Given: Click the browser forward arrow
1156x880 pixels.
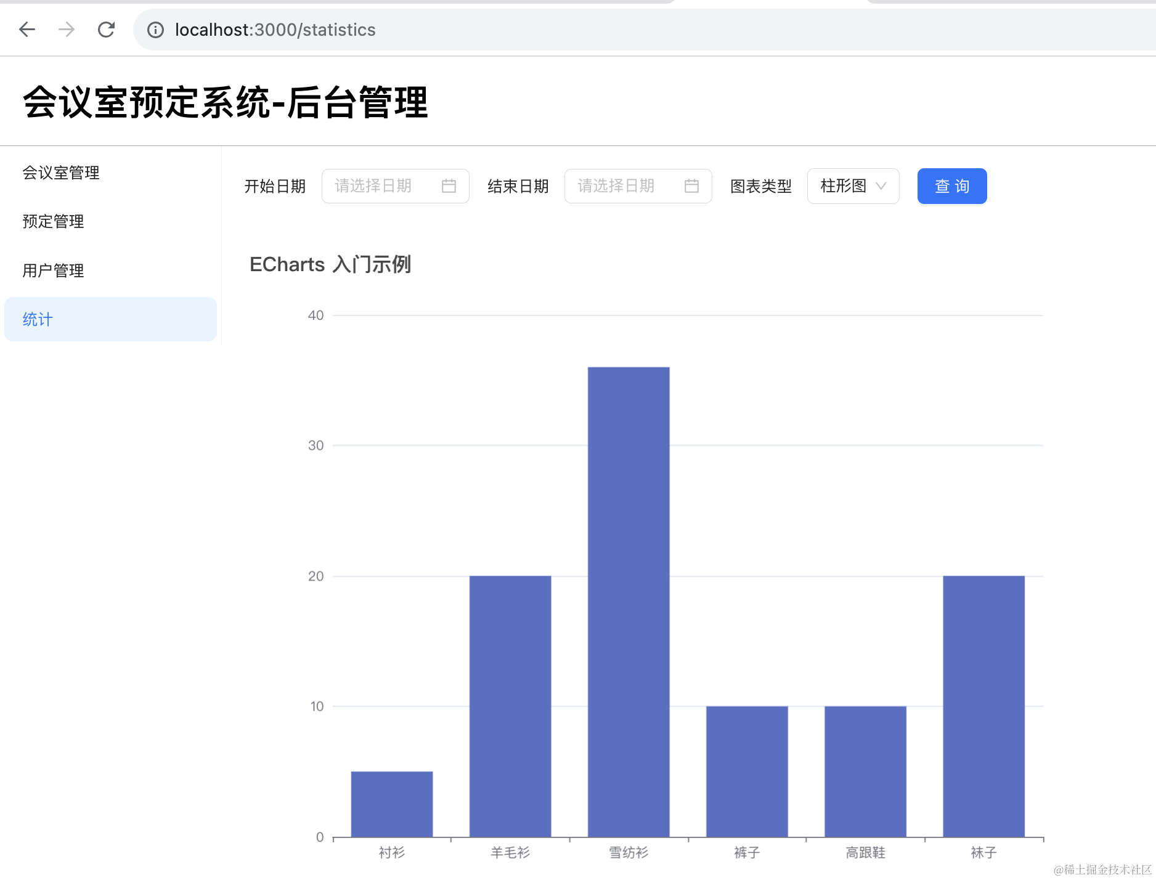Looking at the screenshot, I should 67,30.
